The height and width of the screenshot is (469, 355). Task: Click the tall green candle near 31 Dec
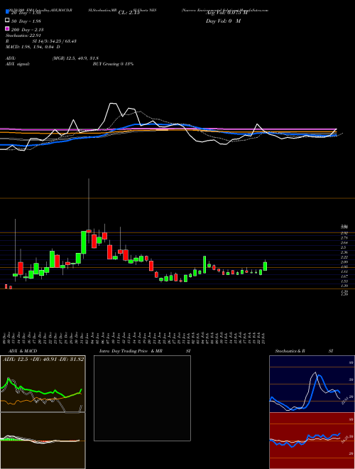(x=84, y=242)
